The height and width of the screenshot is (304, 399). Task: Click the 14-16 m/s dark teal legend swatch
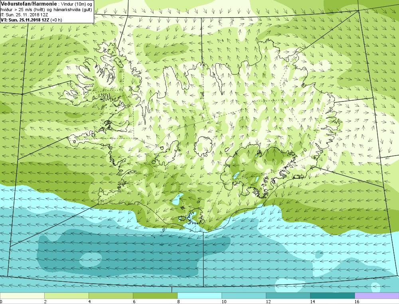coord(332,296)
